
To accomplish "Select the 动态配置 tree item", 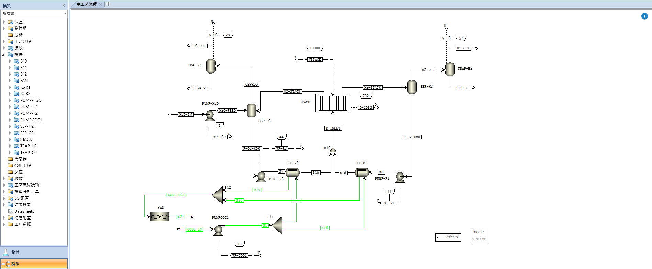I will click(23, 218).
